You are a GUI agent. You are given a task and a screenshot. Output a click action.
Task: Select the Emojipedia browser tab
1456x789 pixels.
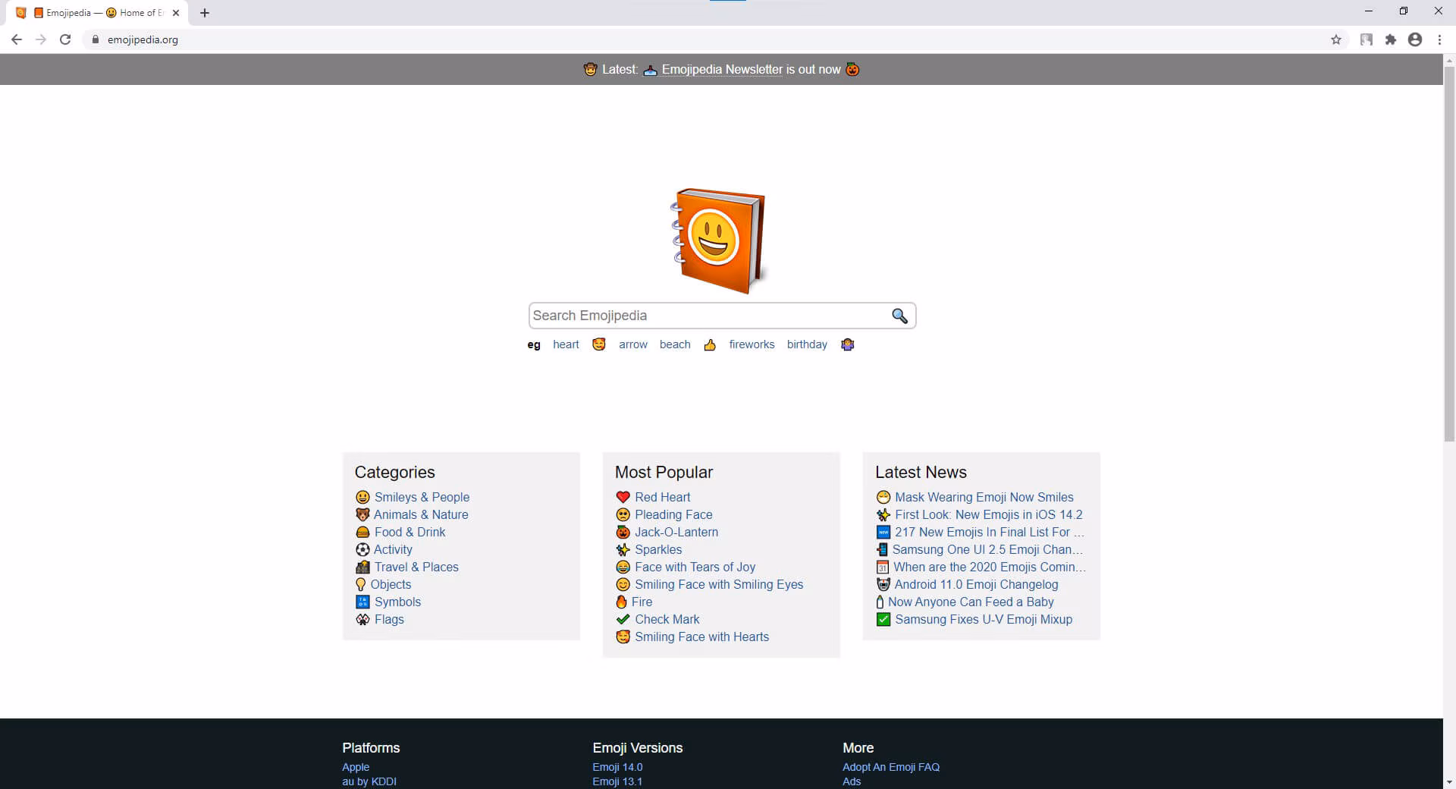[x=99, y=13]
